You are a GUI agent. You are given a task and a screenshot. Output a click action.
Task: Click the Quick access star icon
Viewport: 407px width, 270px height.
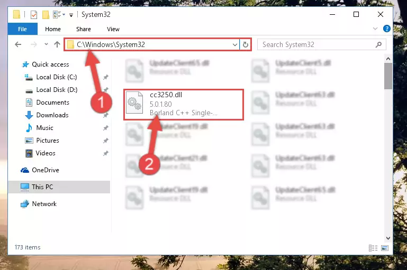(25, 64)
